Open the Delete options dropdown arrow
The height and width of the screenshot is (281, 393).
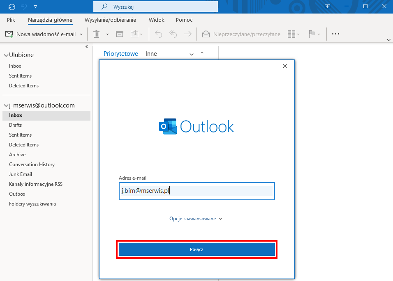click(x=108, y=34)
